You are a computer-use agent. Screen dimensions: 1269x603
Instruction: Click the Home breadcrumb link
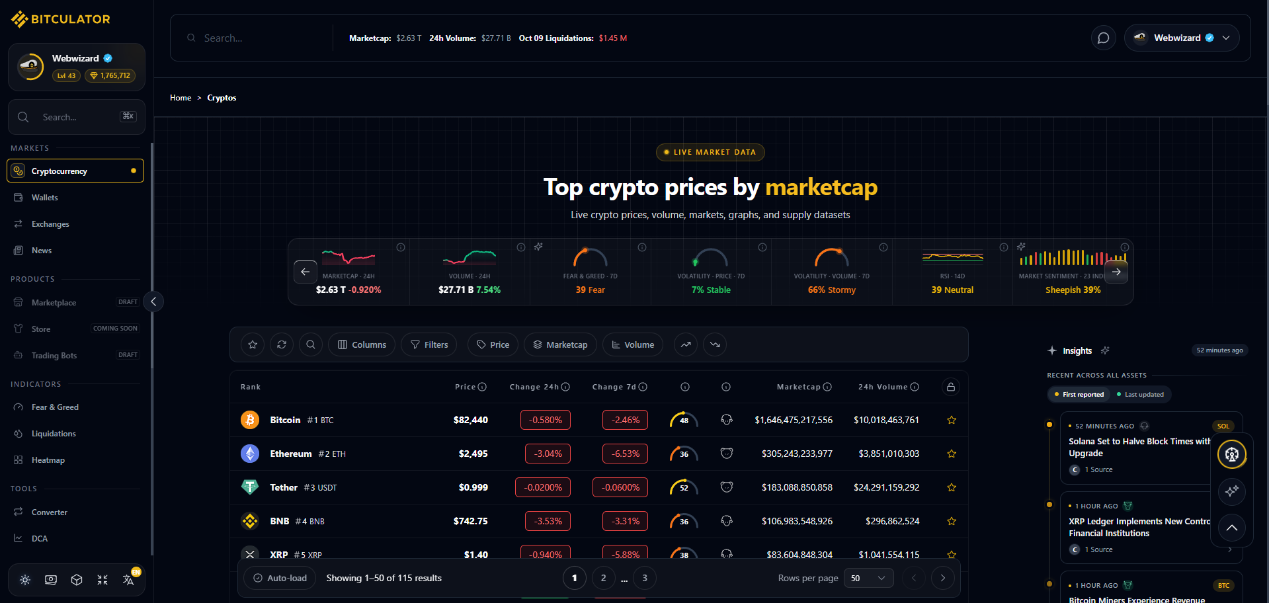click(x=181, y=98)
